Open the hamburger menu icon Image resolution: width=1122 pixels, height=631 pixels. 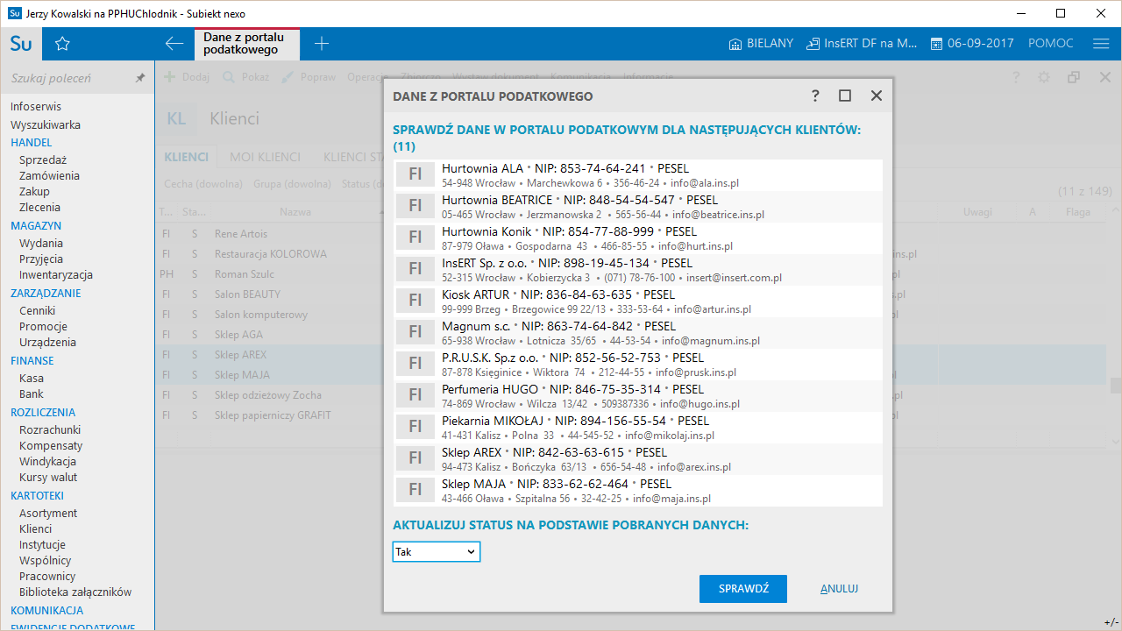(1101, 44)
